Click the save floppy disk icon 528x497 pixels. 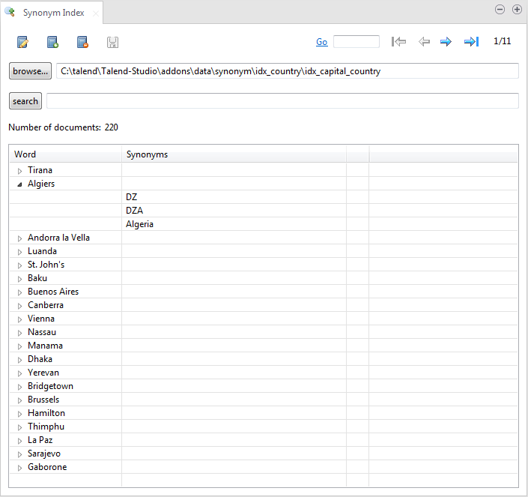112,42
